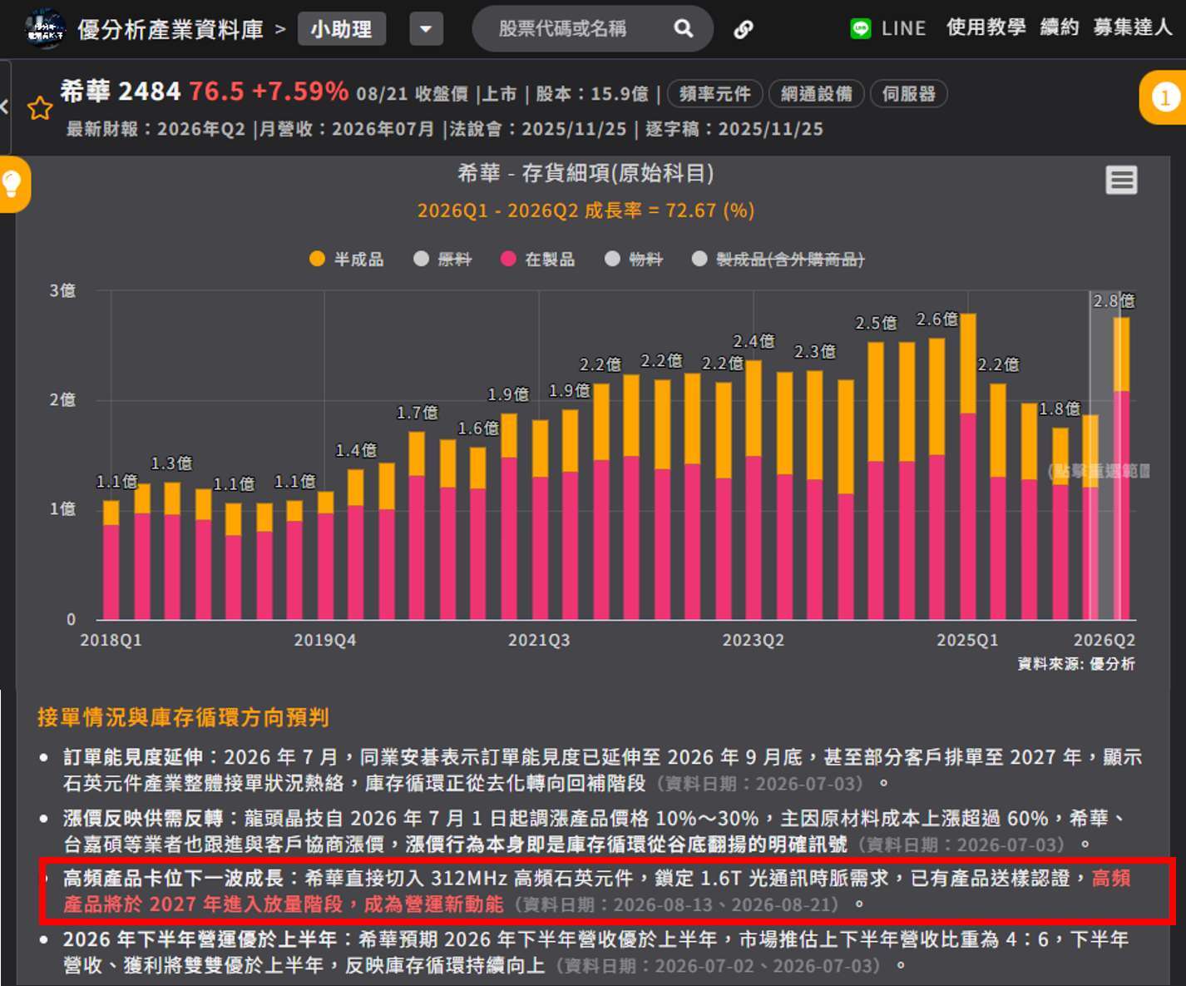The width and height of the screenshot is (1186, 986).
Task: Click the 頻率元件 tag button
Action: pyautogui.click(x=714, y=94)
